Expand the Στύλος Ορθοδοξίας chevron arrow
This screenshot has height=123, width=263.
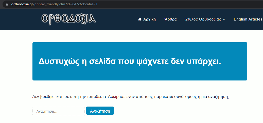[x=224, y=19]
